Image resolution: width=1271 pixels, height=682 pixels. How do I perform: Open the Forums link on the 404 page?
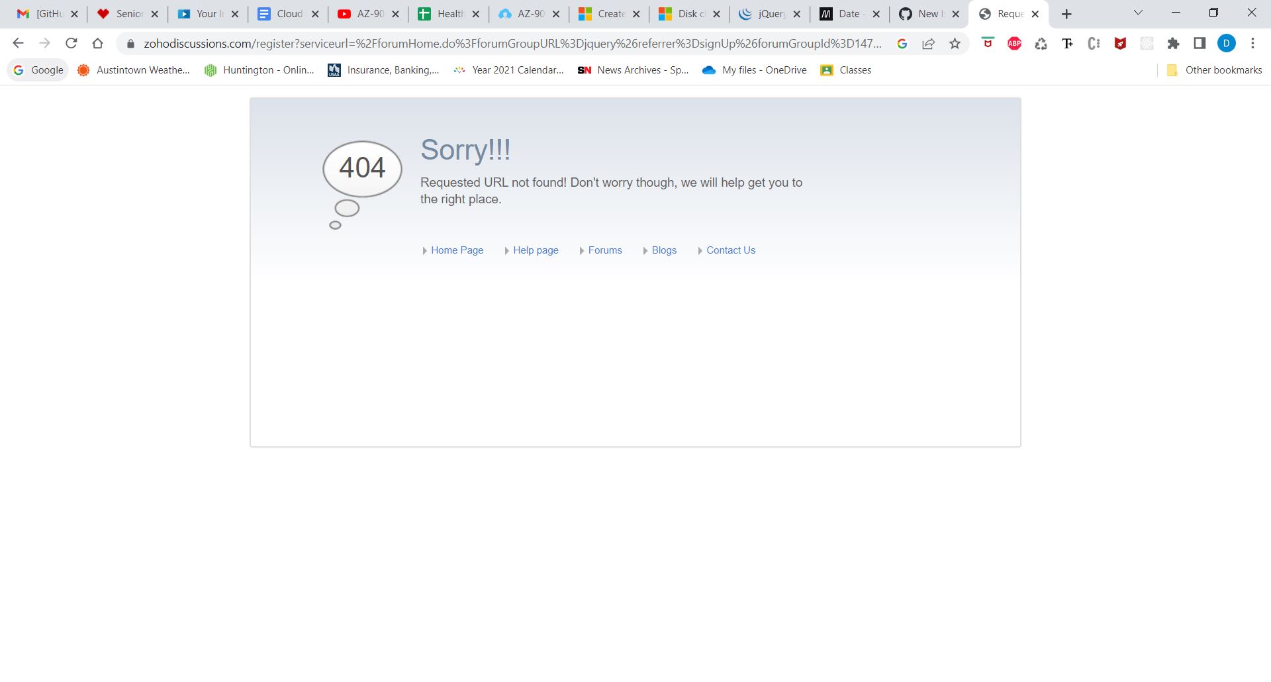(x=604, y=250)
